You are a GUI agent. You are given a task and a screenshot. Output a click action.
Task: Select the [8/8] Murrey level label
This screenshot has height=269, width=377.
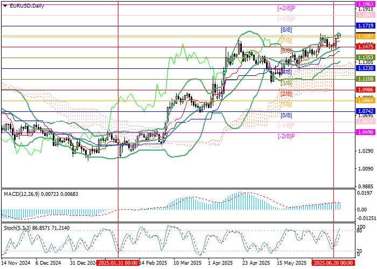(x=286, y=30)
